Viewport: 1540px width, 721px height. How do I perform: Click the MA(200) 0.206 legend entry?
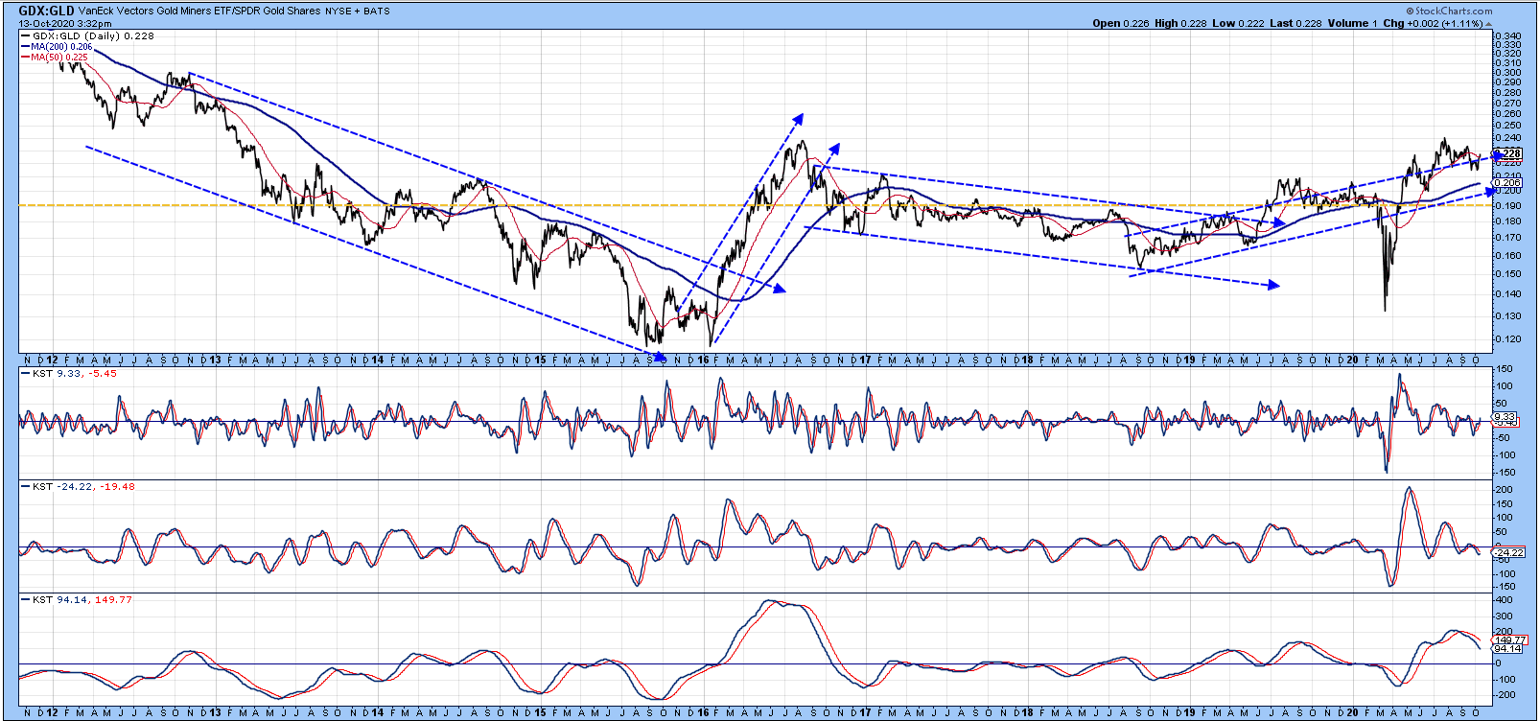58,47
